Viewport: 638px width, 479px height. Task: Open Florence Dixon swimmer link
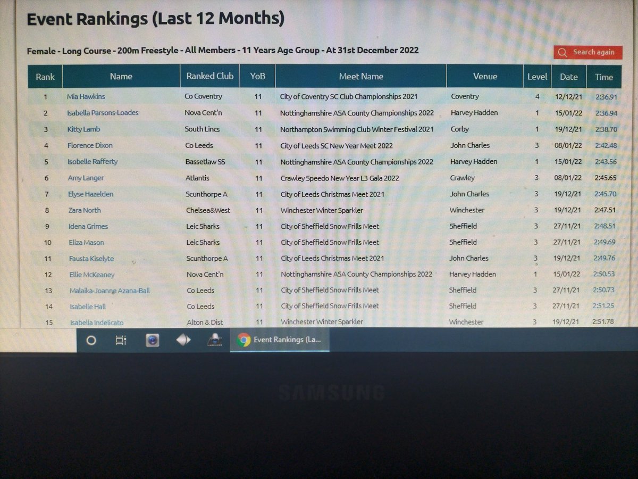(90, 145)
